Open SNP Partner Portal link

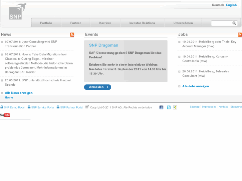(72, 108)
